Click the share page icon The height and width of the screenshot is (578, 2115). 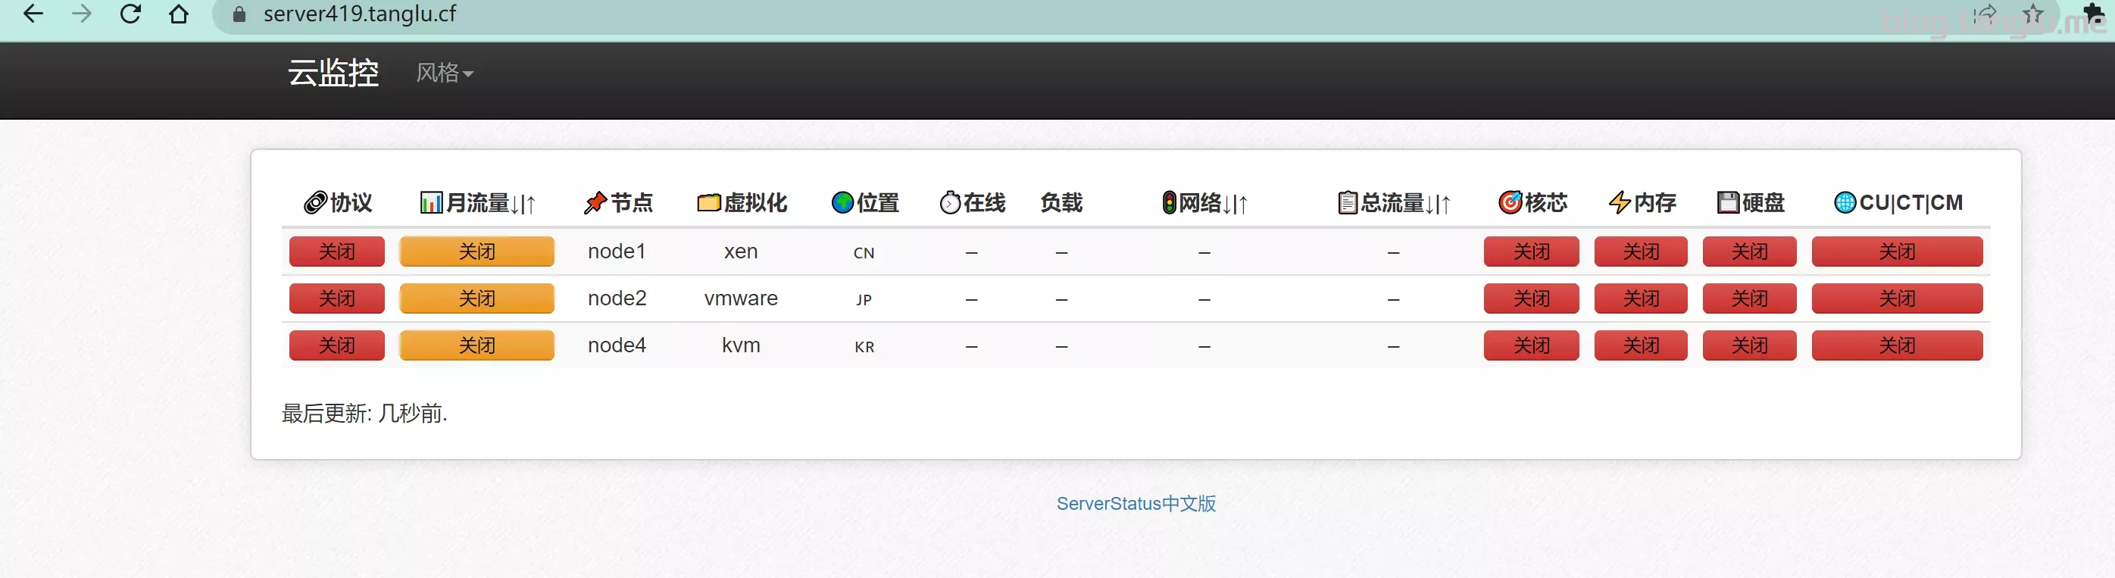[x=1985, y=14]
